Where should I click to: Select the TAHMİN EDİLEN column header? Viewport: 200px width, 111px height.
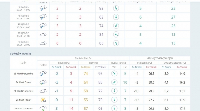pyautogui.click(x=83, y=58)
